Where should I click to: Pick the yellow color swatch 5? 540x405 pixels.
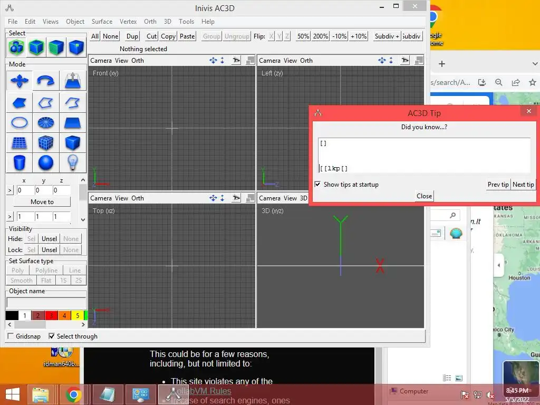click(78, 315)
